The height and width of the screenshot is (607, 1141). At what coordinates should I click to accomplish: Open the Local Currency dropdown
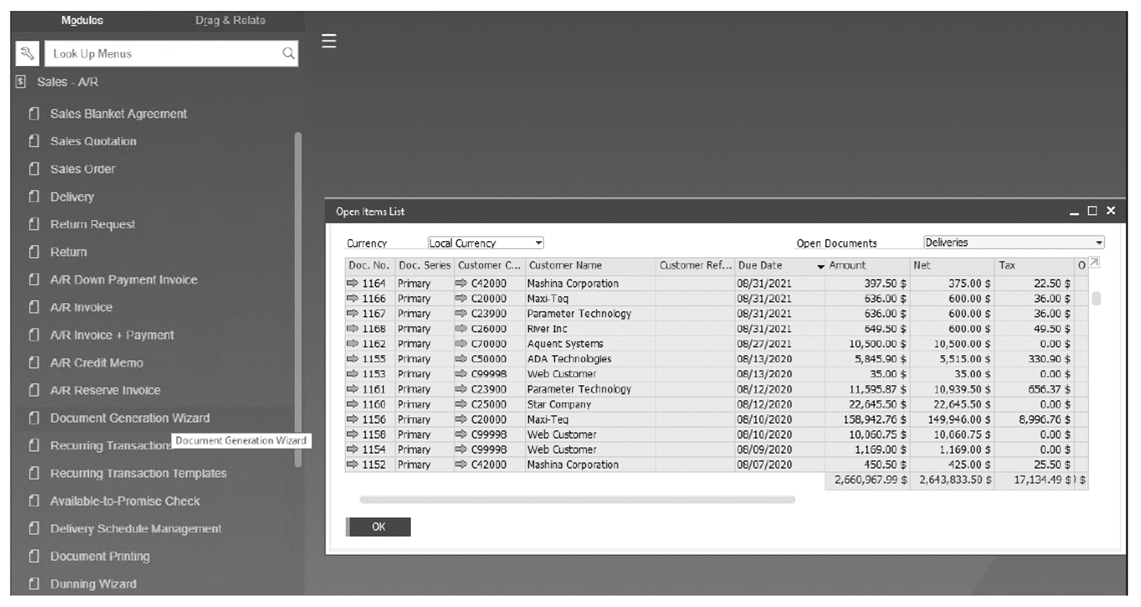coord(538,242)
